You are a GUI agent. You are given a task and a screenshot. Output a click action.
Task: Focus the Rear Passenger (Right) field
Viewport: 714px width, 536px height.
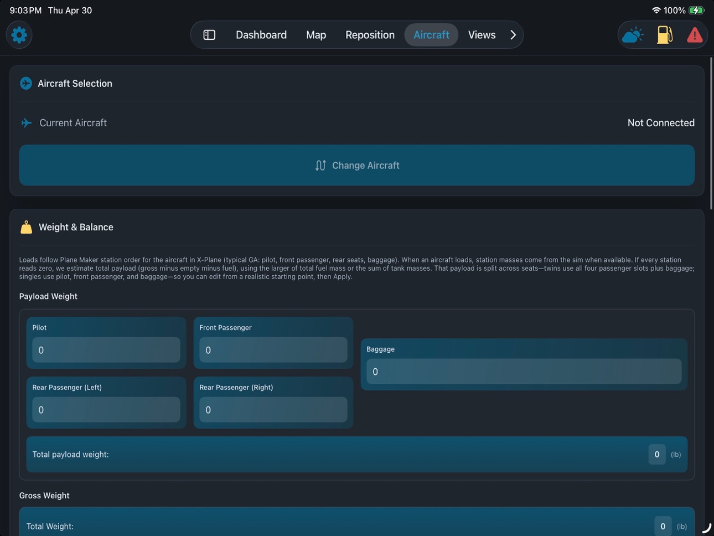pos(273,410)
